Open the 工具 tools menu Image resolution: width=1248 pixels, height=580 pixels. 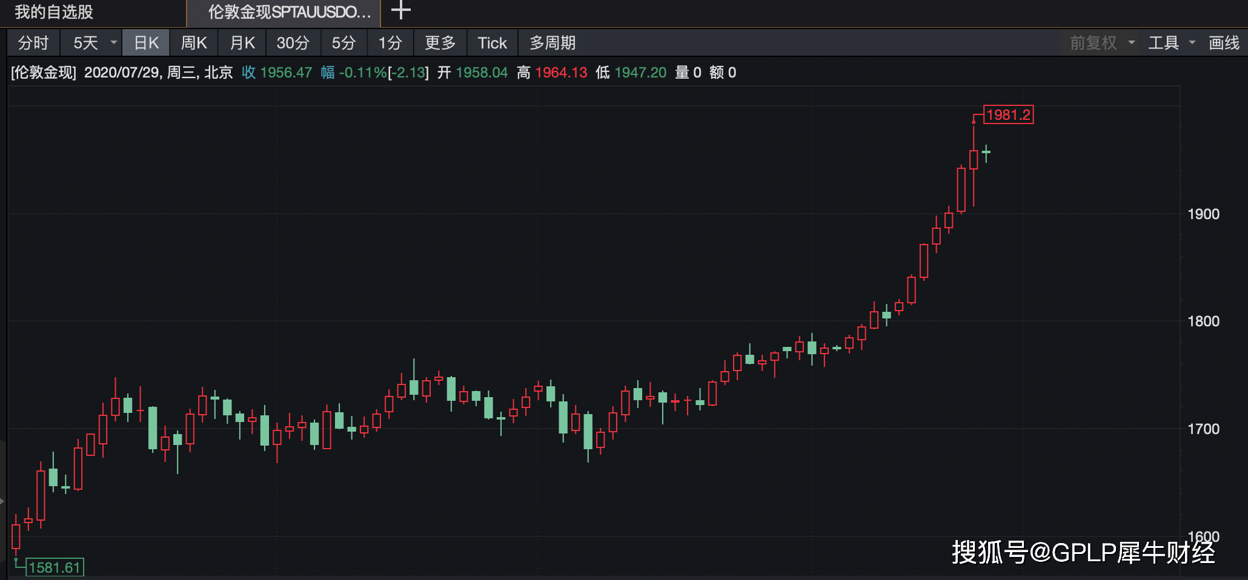pos(1164,43)
